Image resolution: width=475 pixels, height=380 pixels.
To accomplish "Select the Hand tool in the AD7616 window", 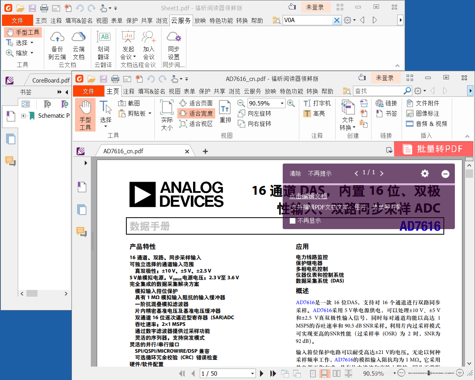I will coord(85,115).
